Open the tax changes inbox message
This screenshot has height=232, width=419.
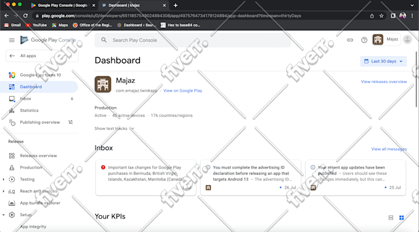tap(145, 177)
